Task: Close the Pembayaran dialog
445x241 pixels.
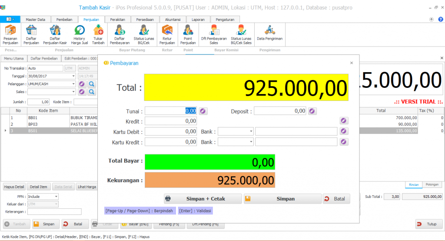Action: tap(351, 63)
